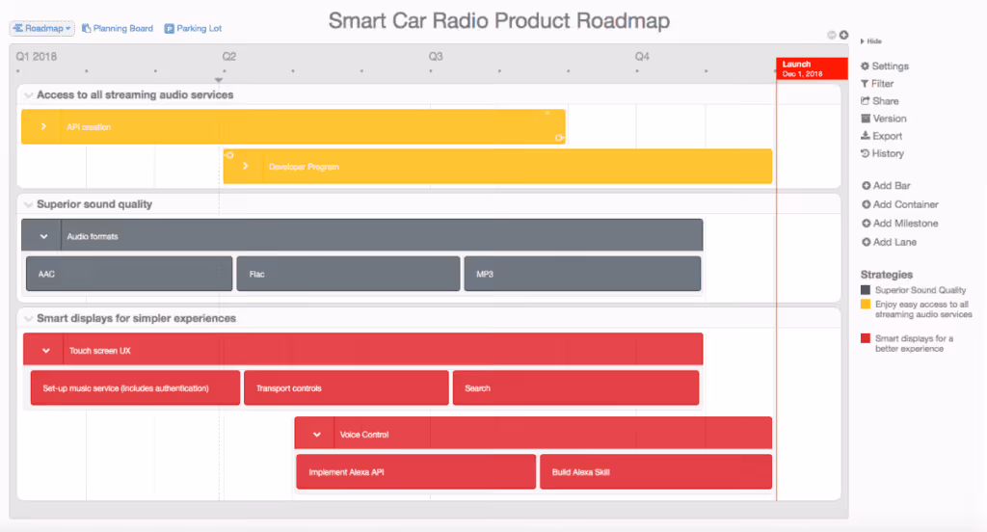The width and height of the screenshot is (987, 532).
Task: Click the Q1 2018 timeline label
Action: 37,57
